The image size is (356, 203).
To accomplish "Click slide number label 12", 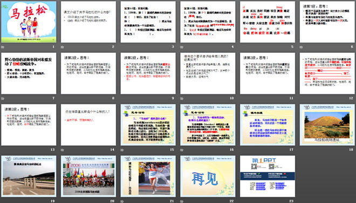I will point(351,98).
